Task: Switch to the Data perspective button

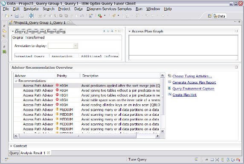Action: point(219,16)
